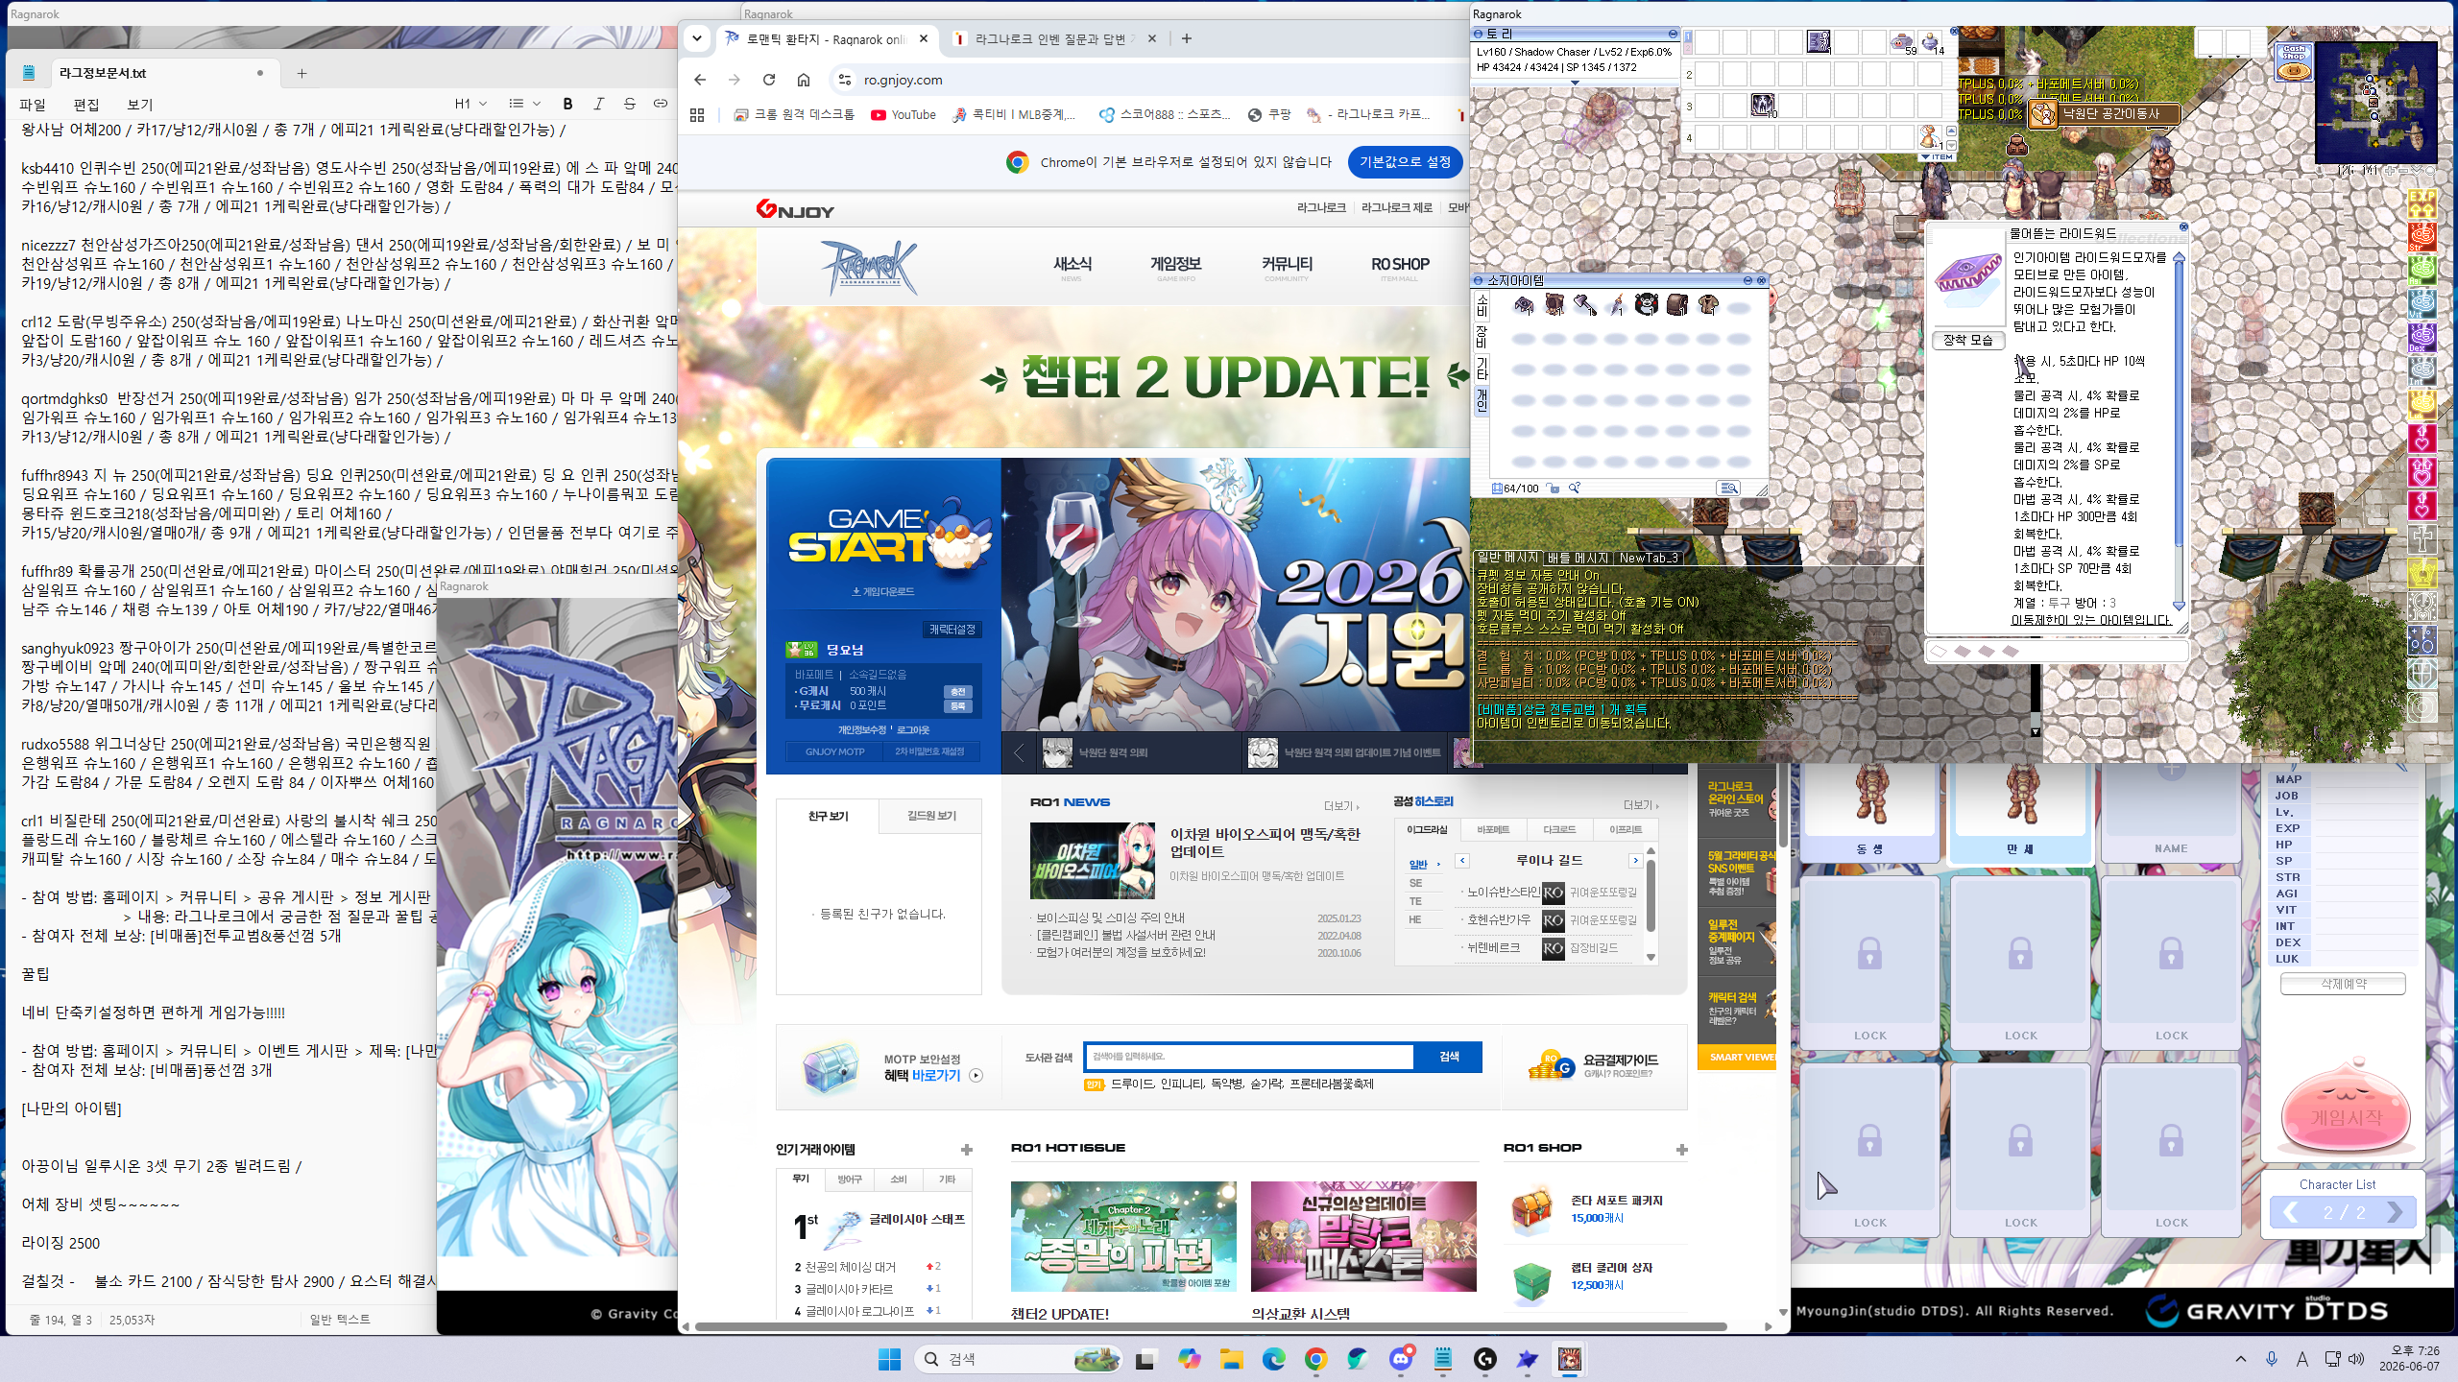Use the hotbar potion with count 14
Viewport: 2458px width, 1382px height.
[1930, 41]
